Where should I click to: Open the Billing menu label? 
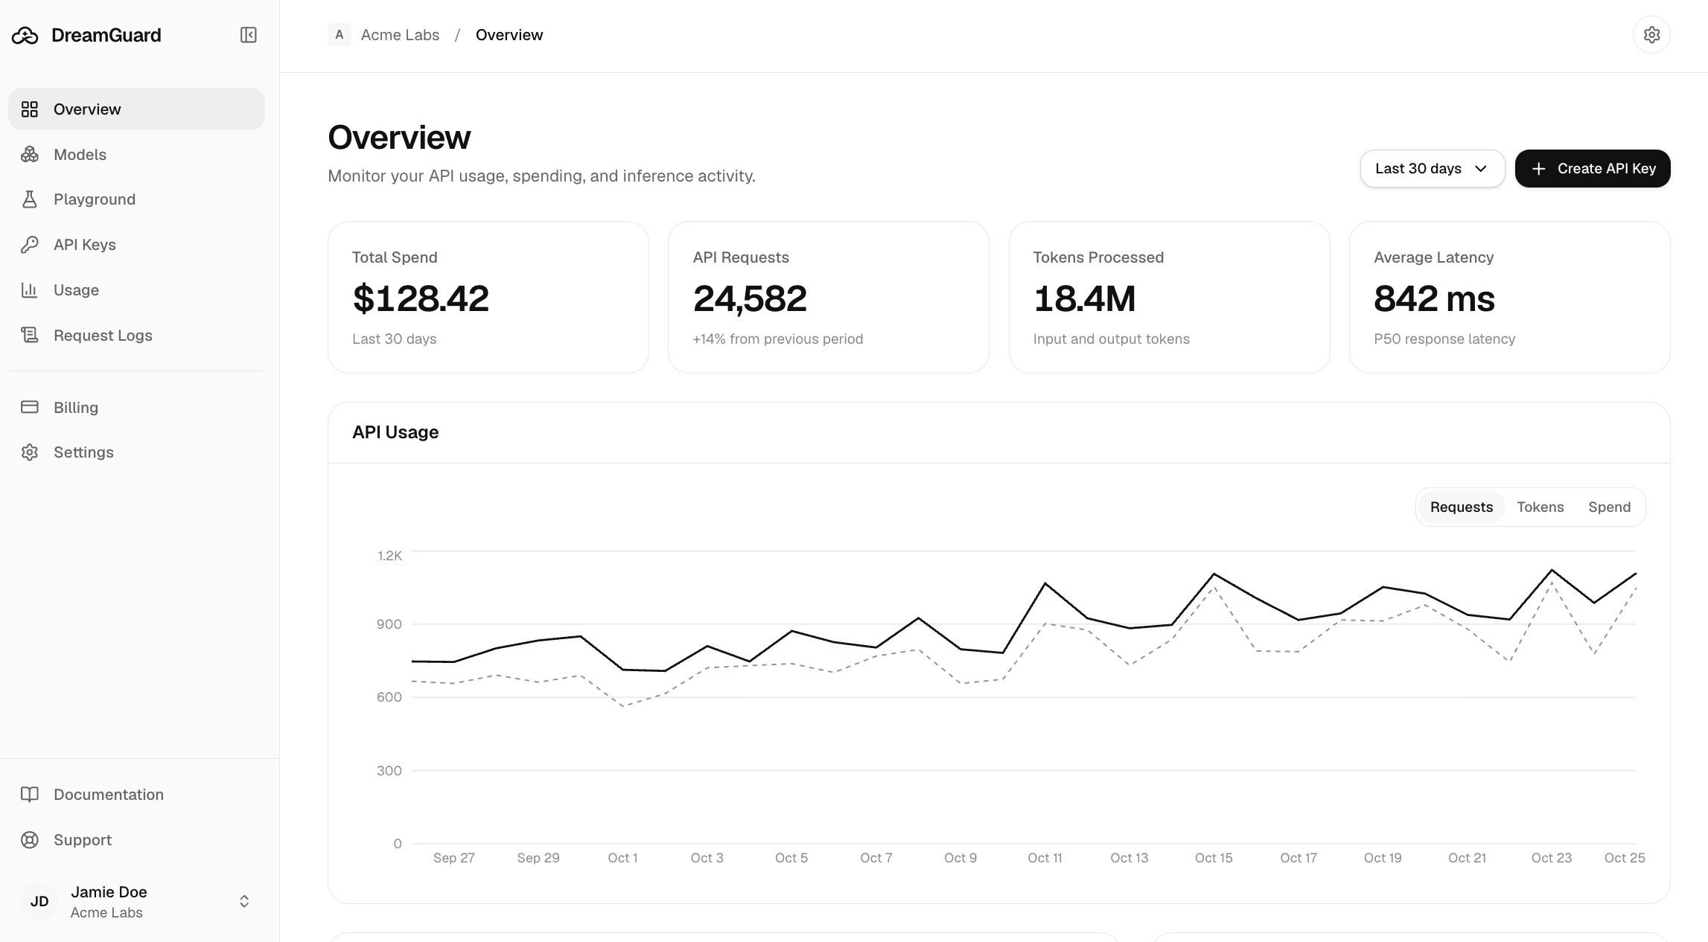tap(76, 408)
